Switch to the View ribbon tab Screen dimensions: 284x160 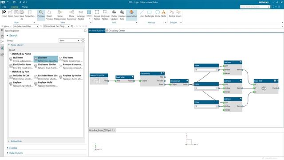(x=25, y=7)
